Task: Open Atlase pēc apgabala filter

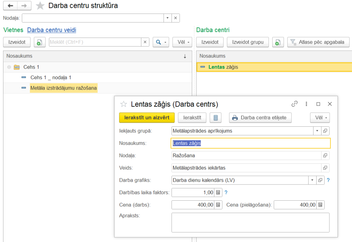Action: pyautogui.click(x=318, y=42)
